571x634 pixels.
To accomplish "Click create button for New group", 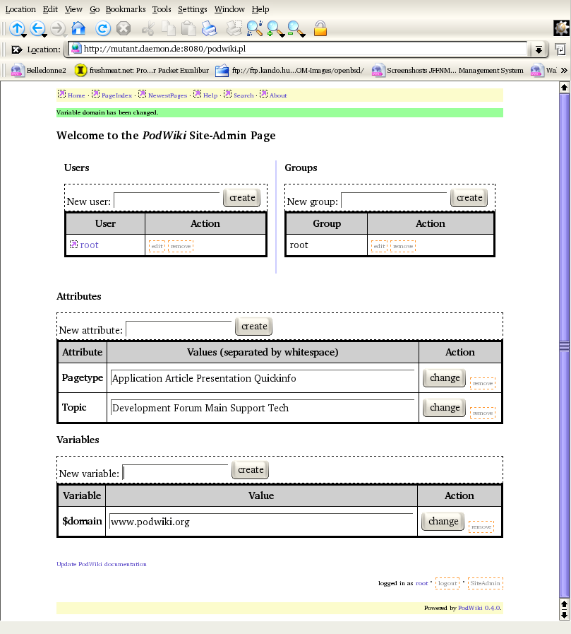I will tap(469, 198).
